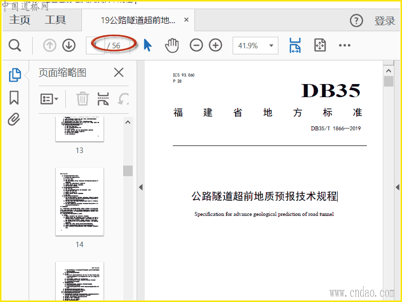Go to the previous page arrow
402x302 pixels.
[x=49, y=46]
